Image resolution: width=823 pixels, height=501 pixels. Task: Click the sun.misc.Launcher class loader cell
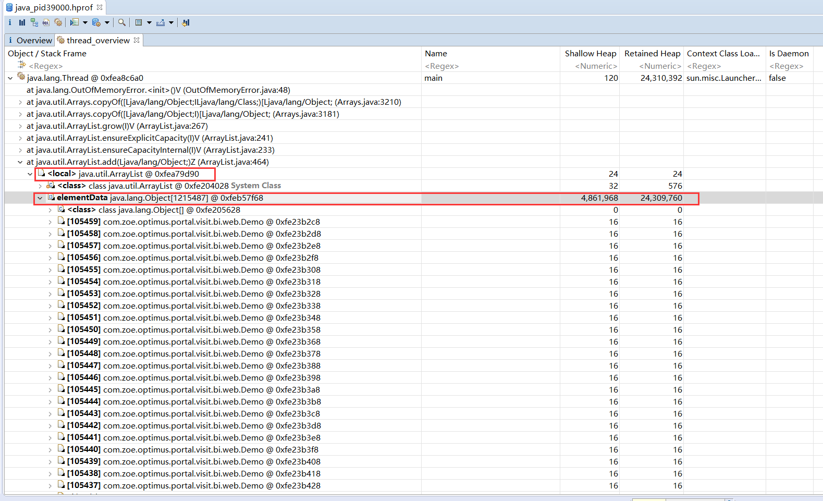click(x=723, y=78)
